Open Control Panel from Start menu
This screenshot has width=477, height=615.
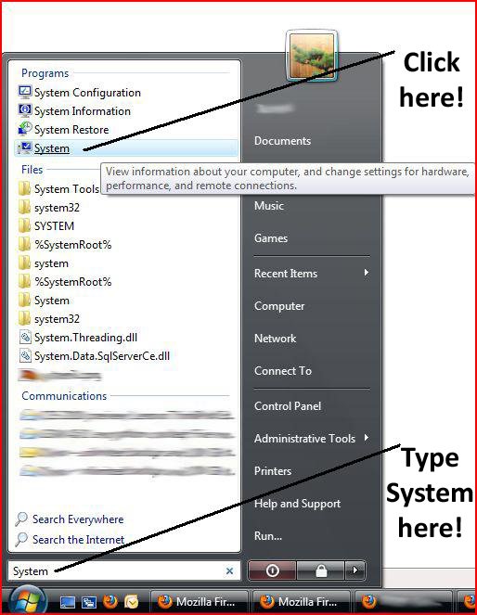click(288, 406)
